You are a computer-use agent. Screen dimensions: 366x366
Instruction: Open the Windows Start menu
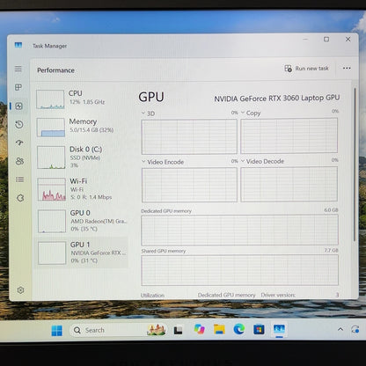56,331
